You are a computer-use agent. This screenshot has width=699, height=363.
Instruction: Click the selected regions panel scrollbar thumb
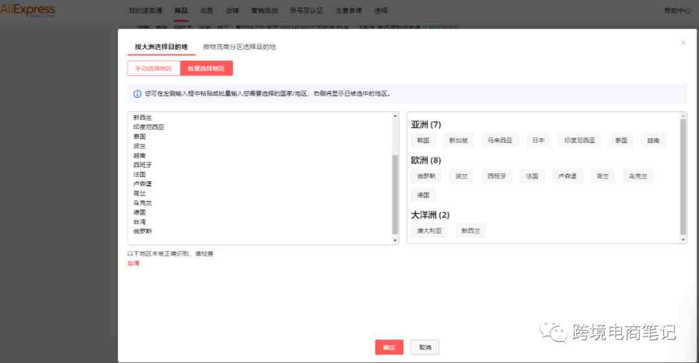click(683, 177)
